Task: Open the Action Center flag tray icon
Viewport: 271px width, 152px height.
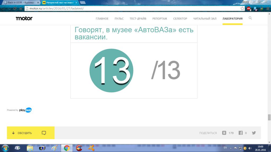Action: (x=236, y=148)
